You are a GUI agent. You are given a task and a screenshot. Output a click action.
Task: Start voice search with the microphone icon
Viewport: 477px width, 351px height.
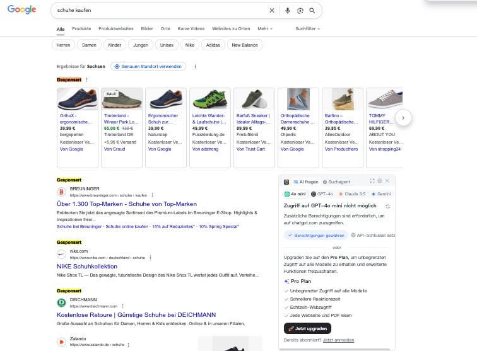tap(288, 11)
